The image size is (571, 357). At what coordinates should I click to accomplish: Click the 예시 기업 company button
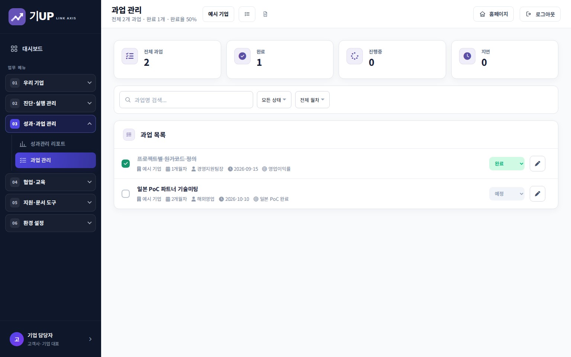click(218, 14)
